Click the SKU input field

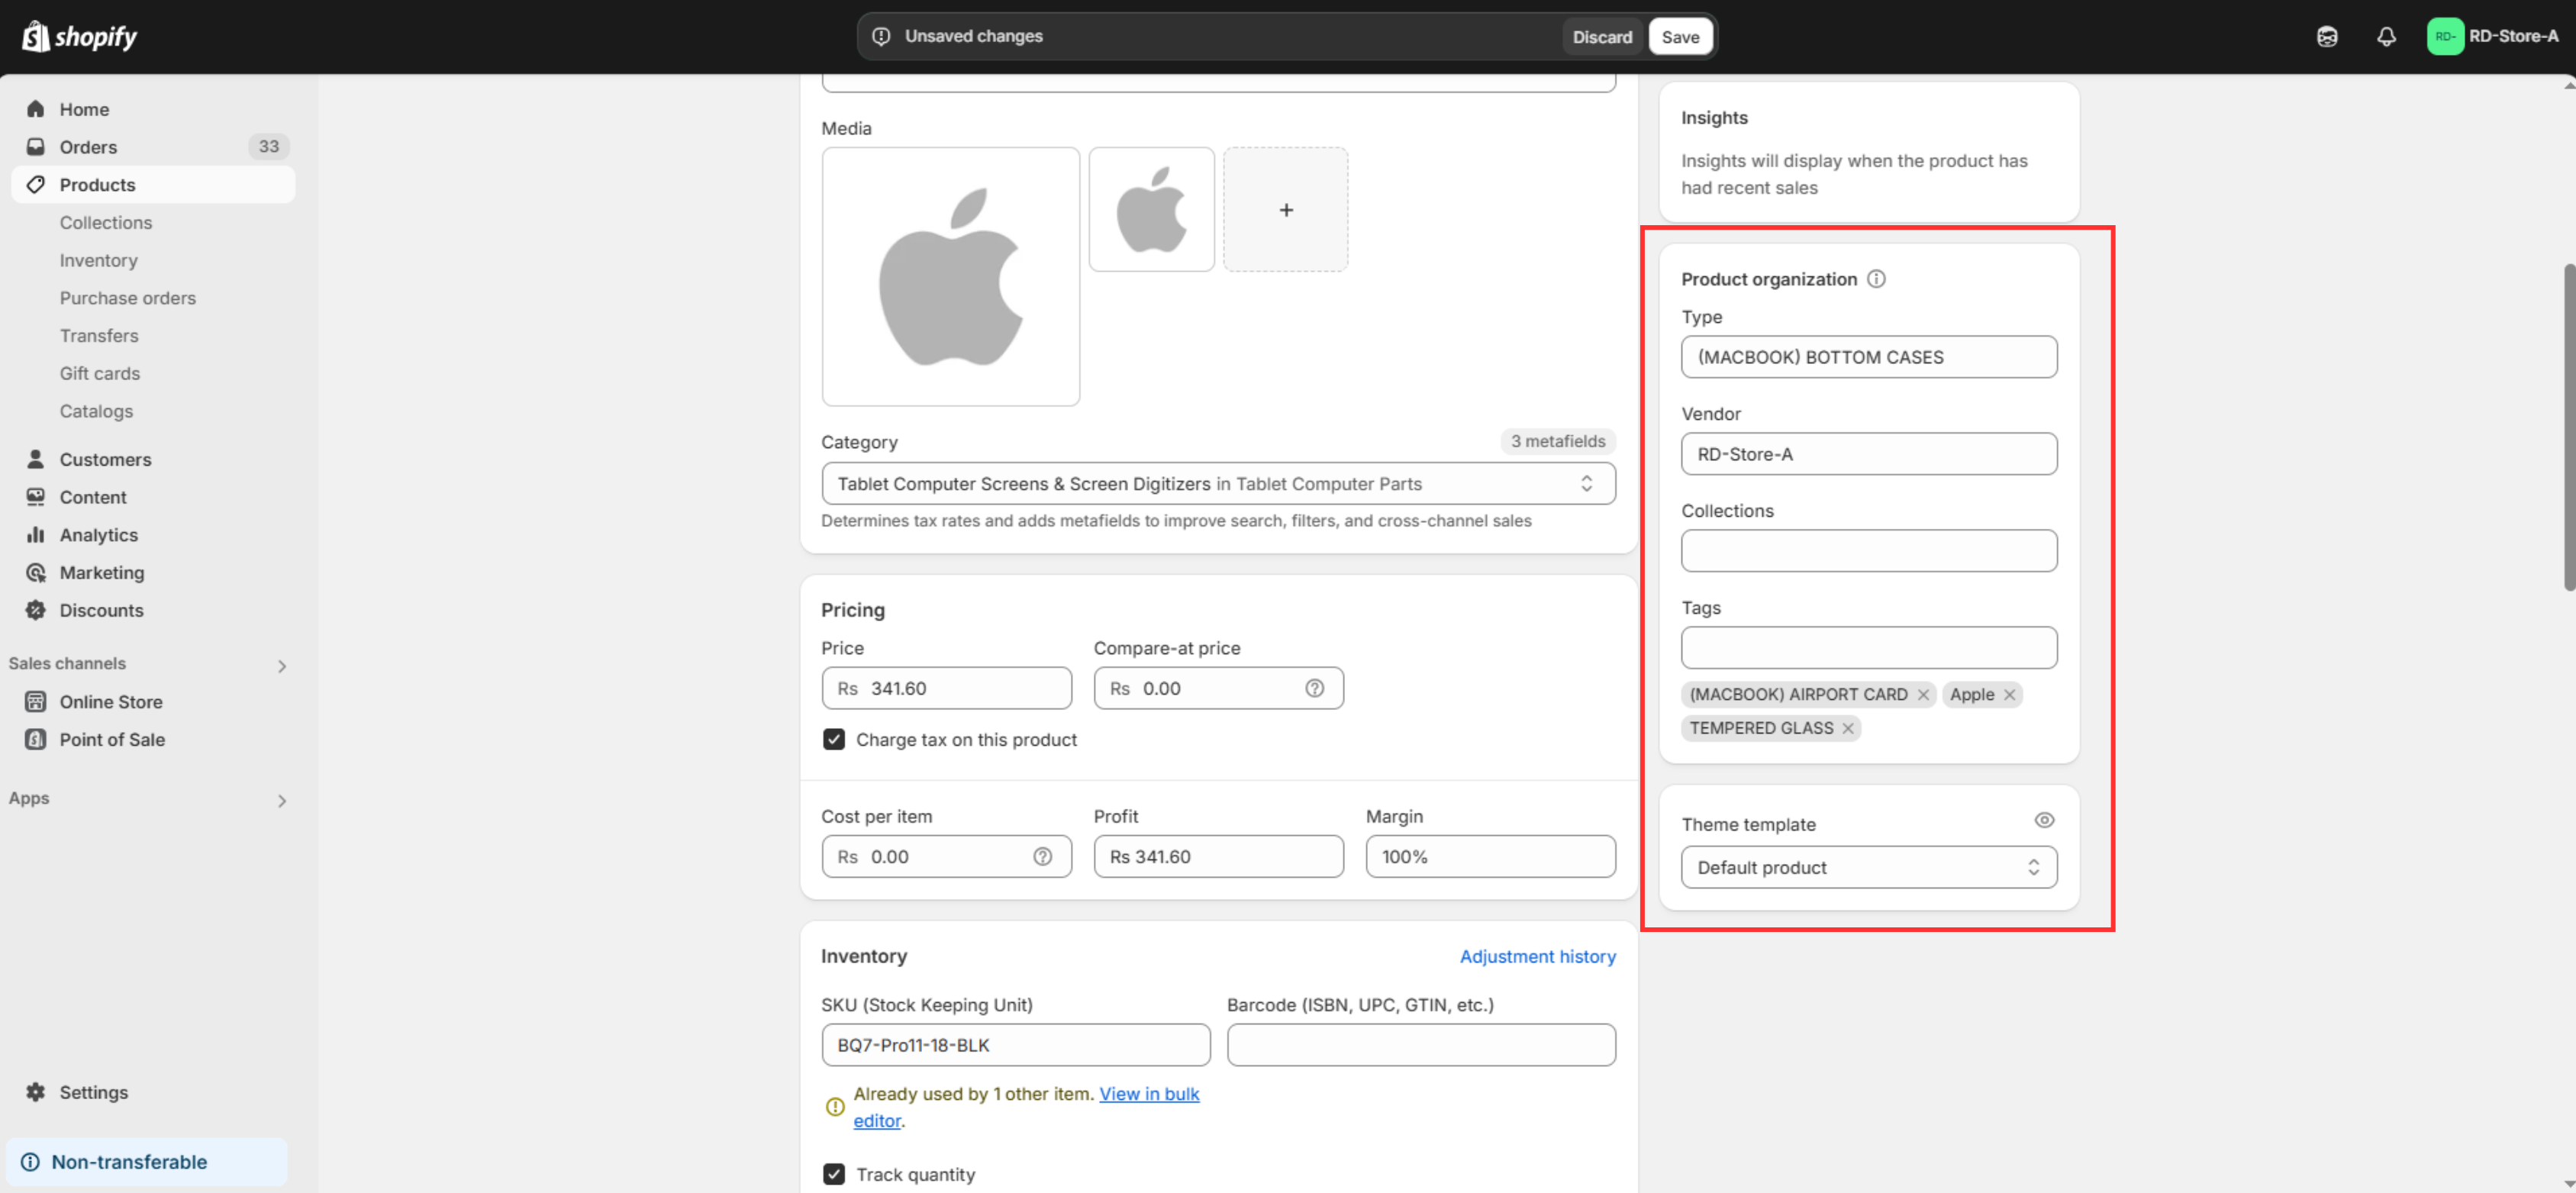tap(1015, 1045)
